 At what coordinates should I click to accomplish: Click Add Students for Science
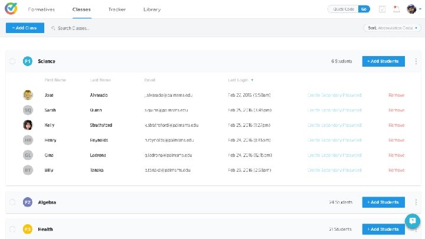tap(384, 61)
